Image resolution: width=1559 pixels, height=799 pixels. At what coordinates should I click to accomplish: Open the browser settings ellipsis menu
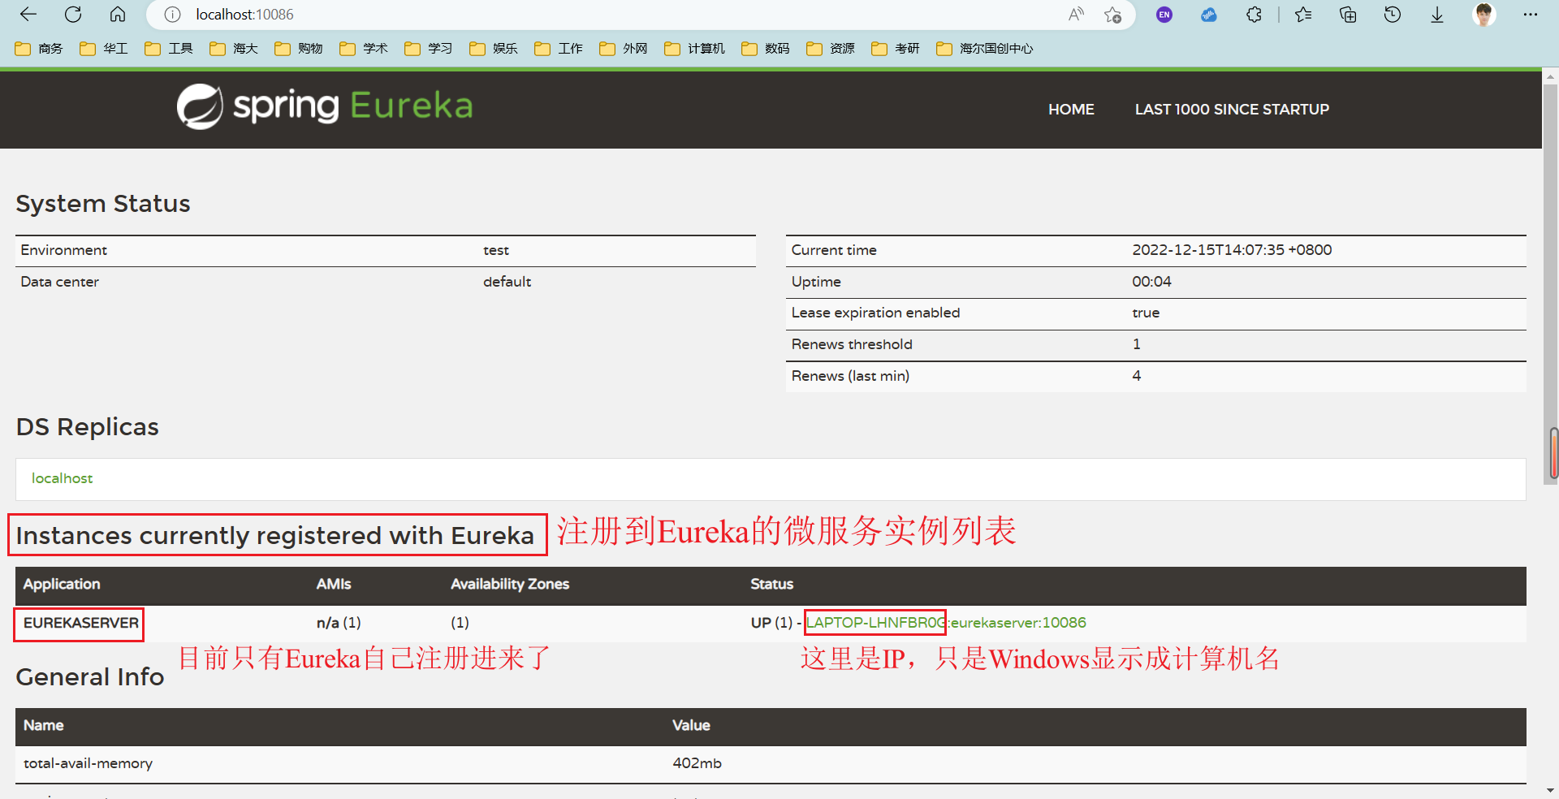[1531, 15]
